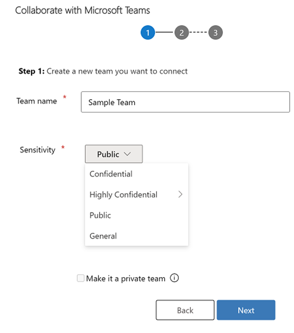Viewport: 294px width, 333px height.
Task: Click the Sensitivity field label
Action: point(37,150)
